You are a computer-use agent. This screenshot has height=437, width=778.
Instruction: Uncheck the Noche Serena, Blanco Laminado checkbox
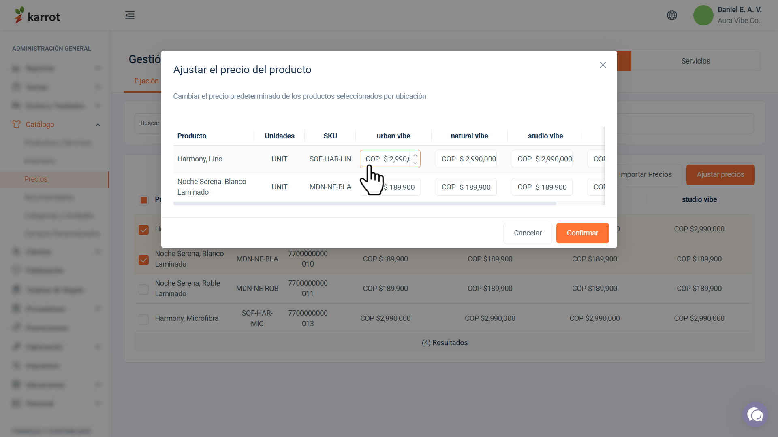[143, 259]
